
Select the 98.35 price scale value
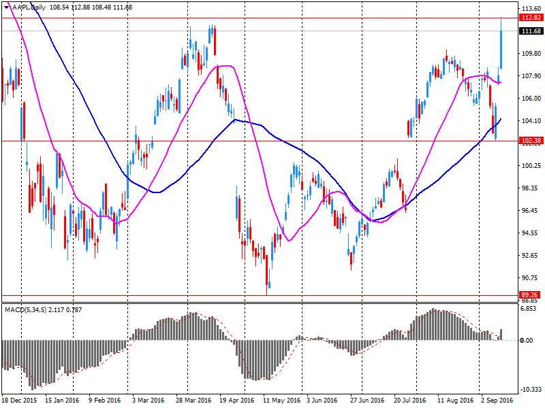(531, 188)
